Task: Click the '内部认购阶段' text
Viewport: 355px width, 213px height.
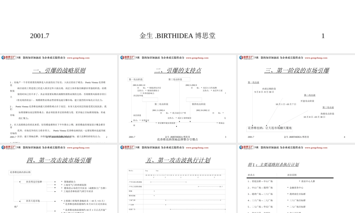Action: point(269,89)
